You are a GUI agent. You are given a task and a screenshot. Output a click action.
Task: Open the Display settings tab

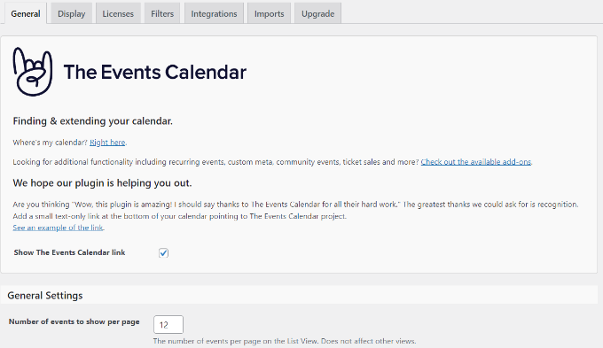(71, 13)
